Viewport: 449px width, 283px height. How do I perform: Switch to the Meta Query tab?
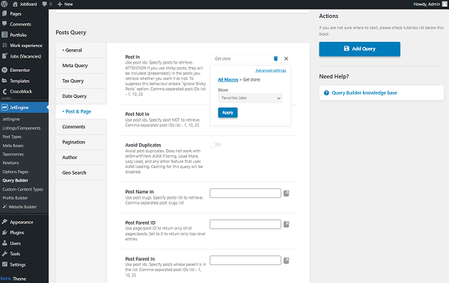(81, 66)
